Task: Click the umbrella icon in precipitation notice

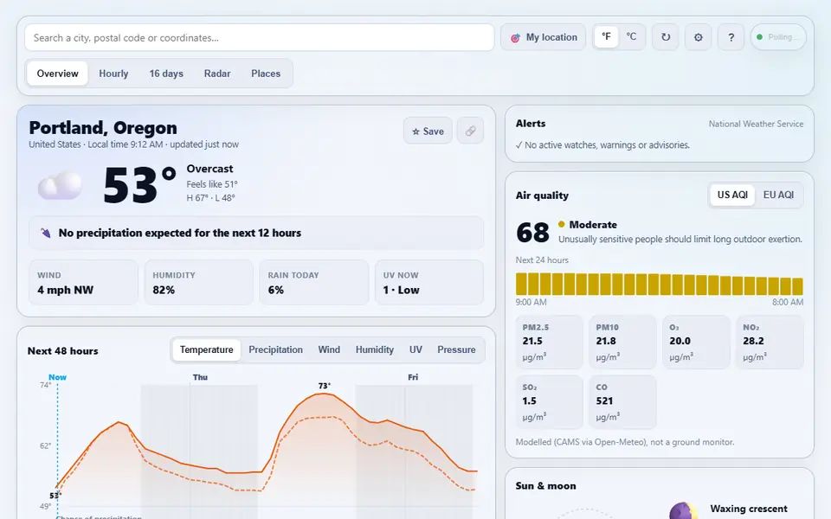Action: click(46, 233)
